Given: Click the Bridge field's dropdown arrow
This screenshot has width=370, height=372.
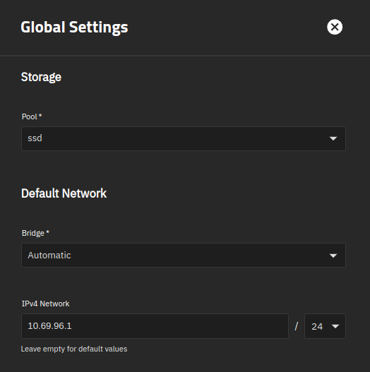Looking at the screenshot, I should point(333,256).
